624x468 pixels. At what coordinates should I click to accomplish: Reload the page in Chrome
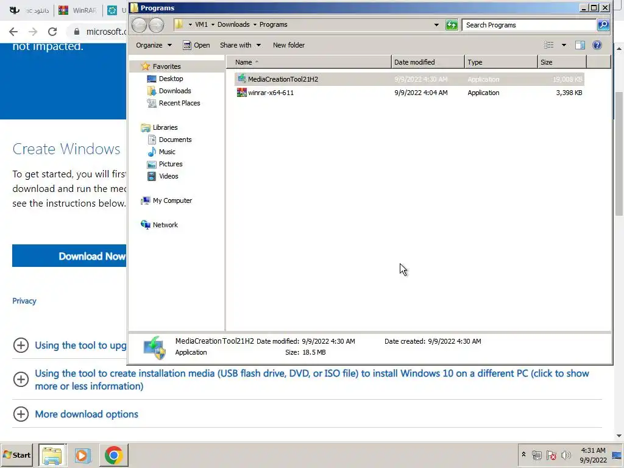click(52, 32)
